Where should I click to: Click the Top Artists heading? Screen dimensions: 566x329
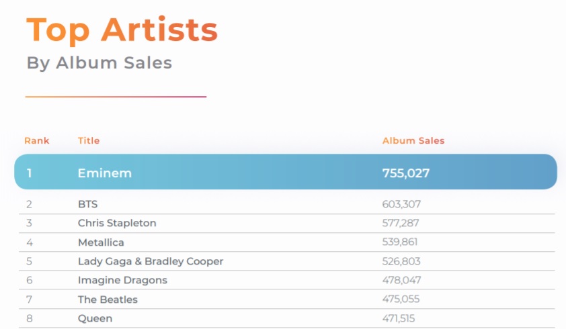click(122, 30)
